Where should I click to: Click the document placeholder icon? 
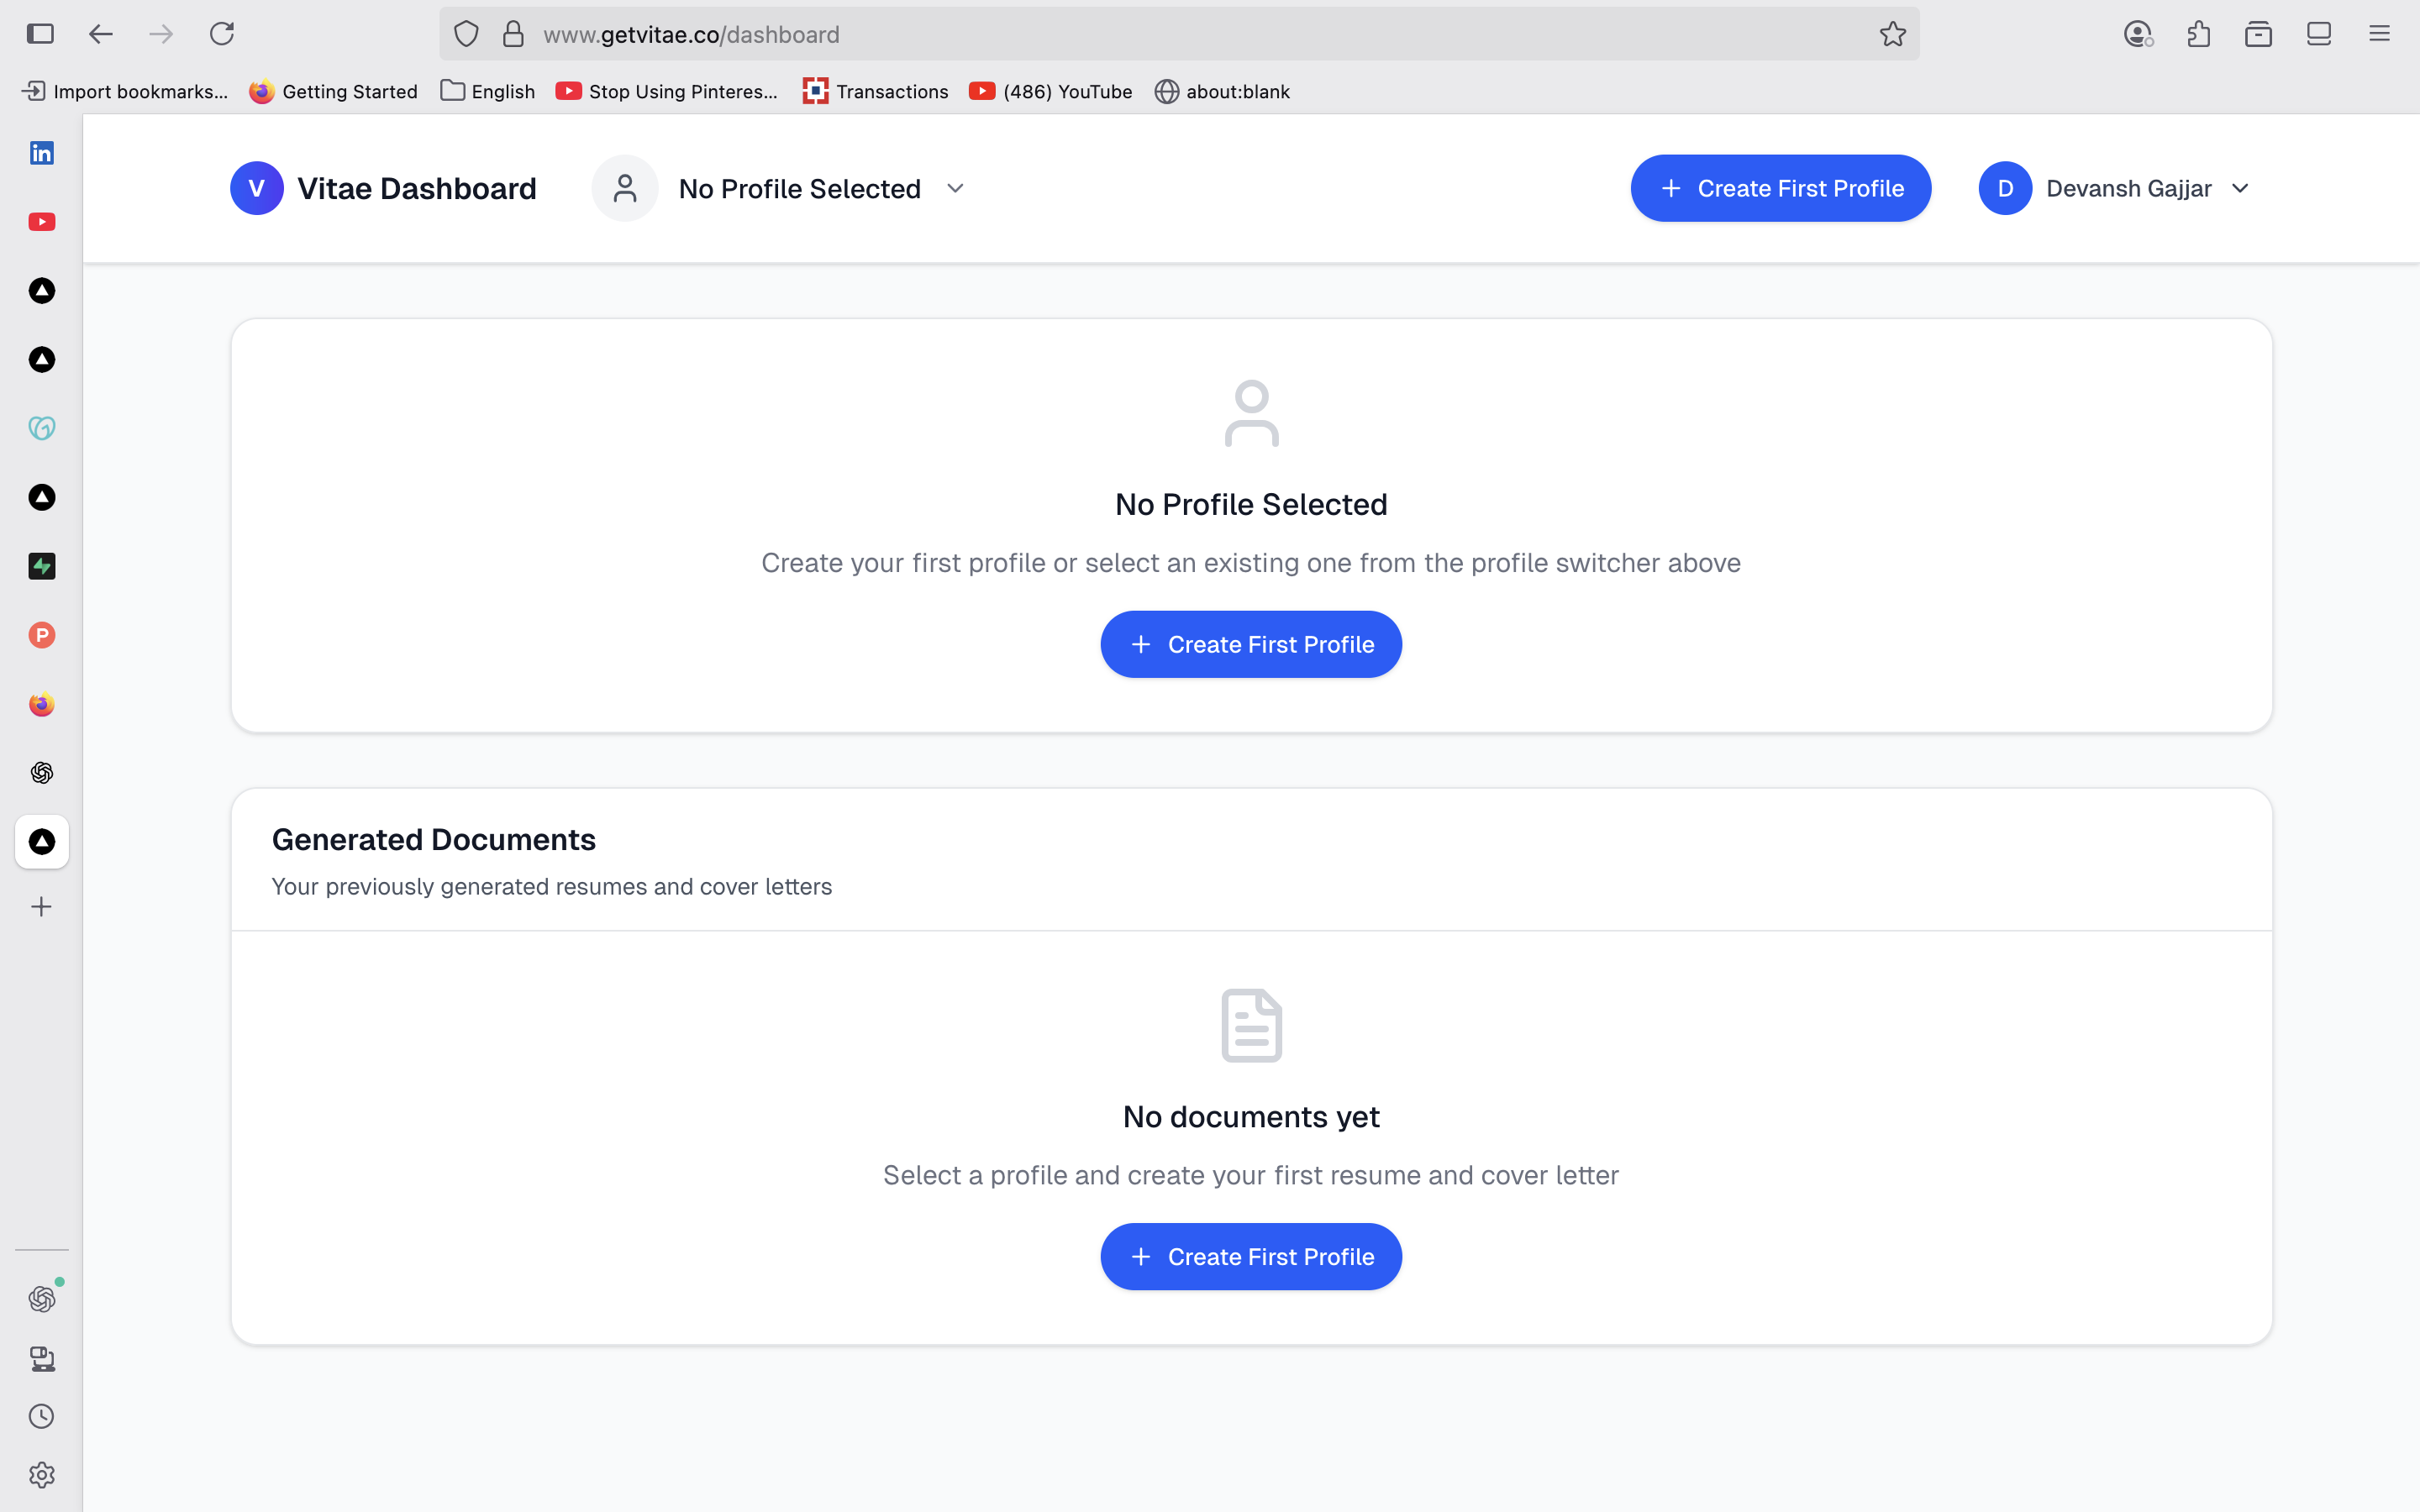[x=1251, y=1025]
